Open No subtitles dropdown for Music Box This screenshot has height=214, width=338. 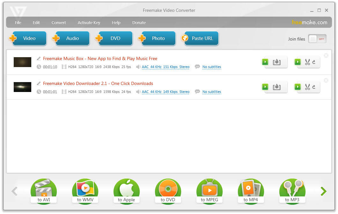(212, 67)
